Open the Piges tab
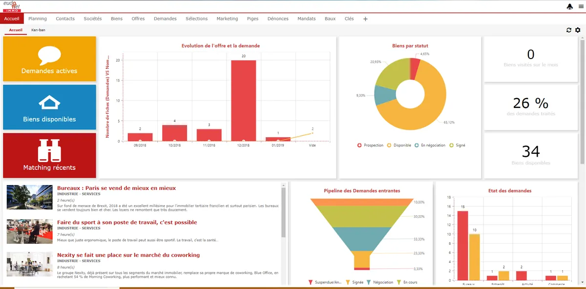Screen dimensions: 586x289 [252, 19]
